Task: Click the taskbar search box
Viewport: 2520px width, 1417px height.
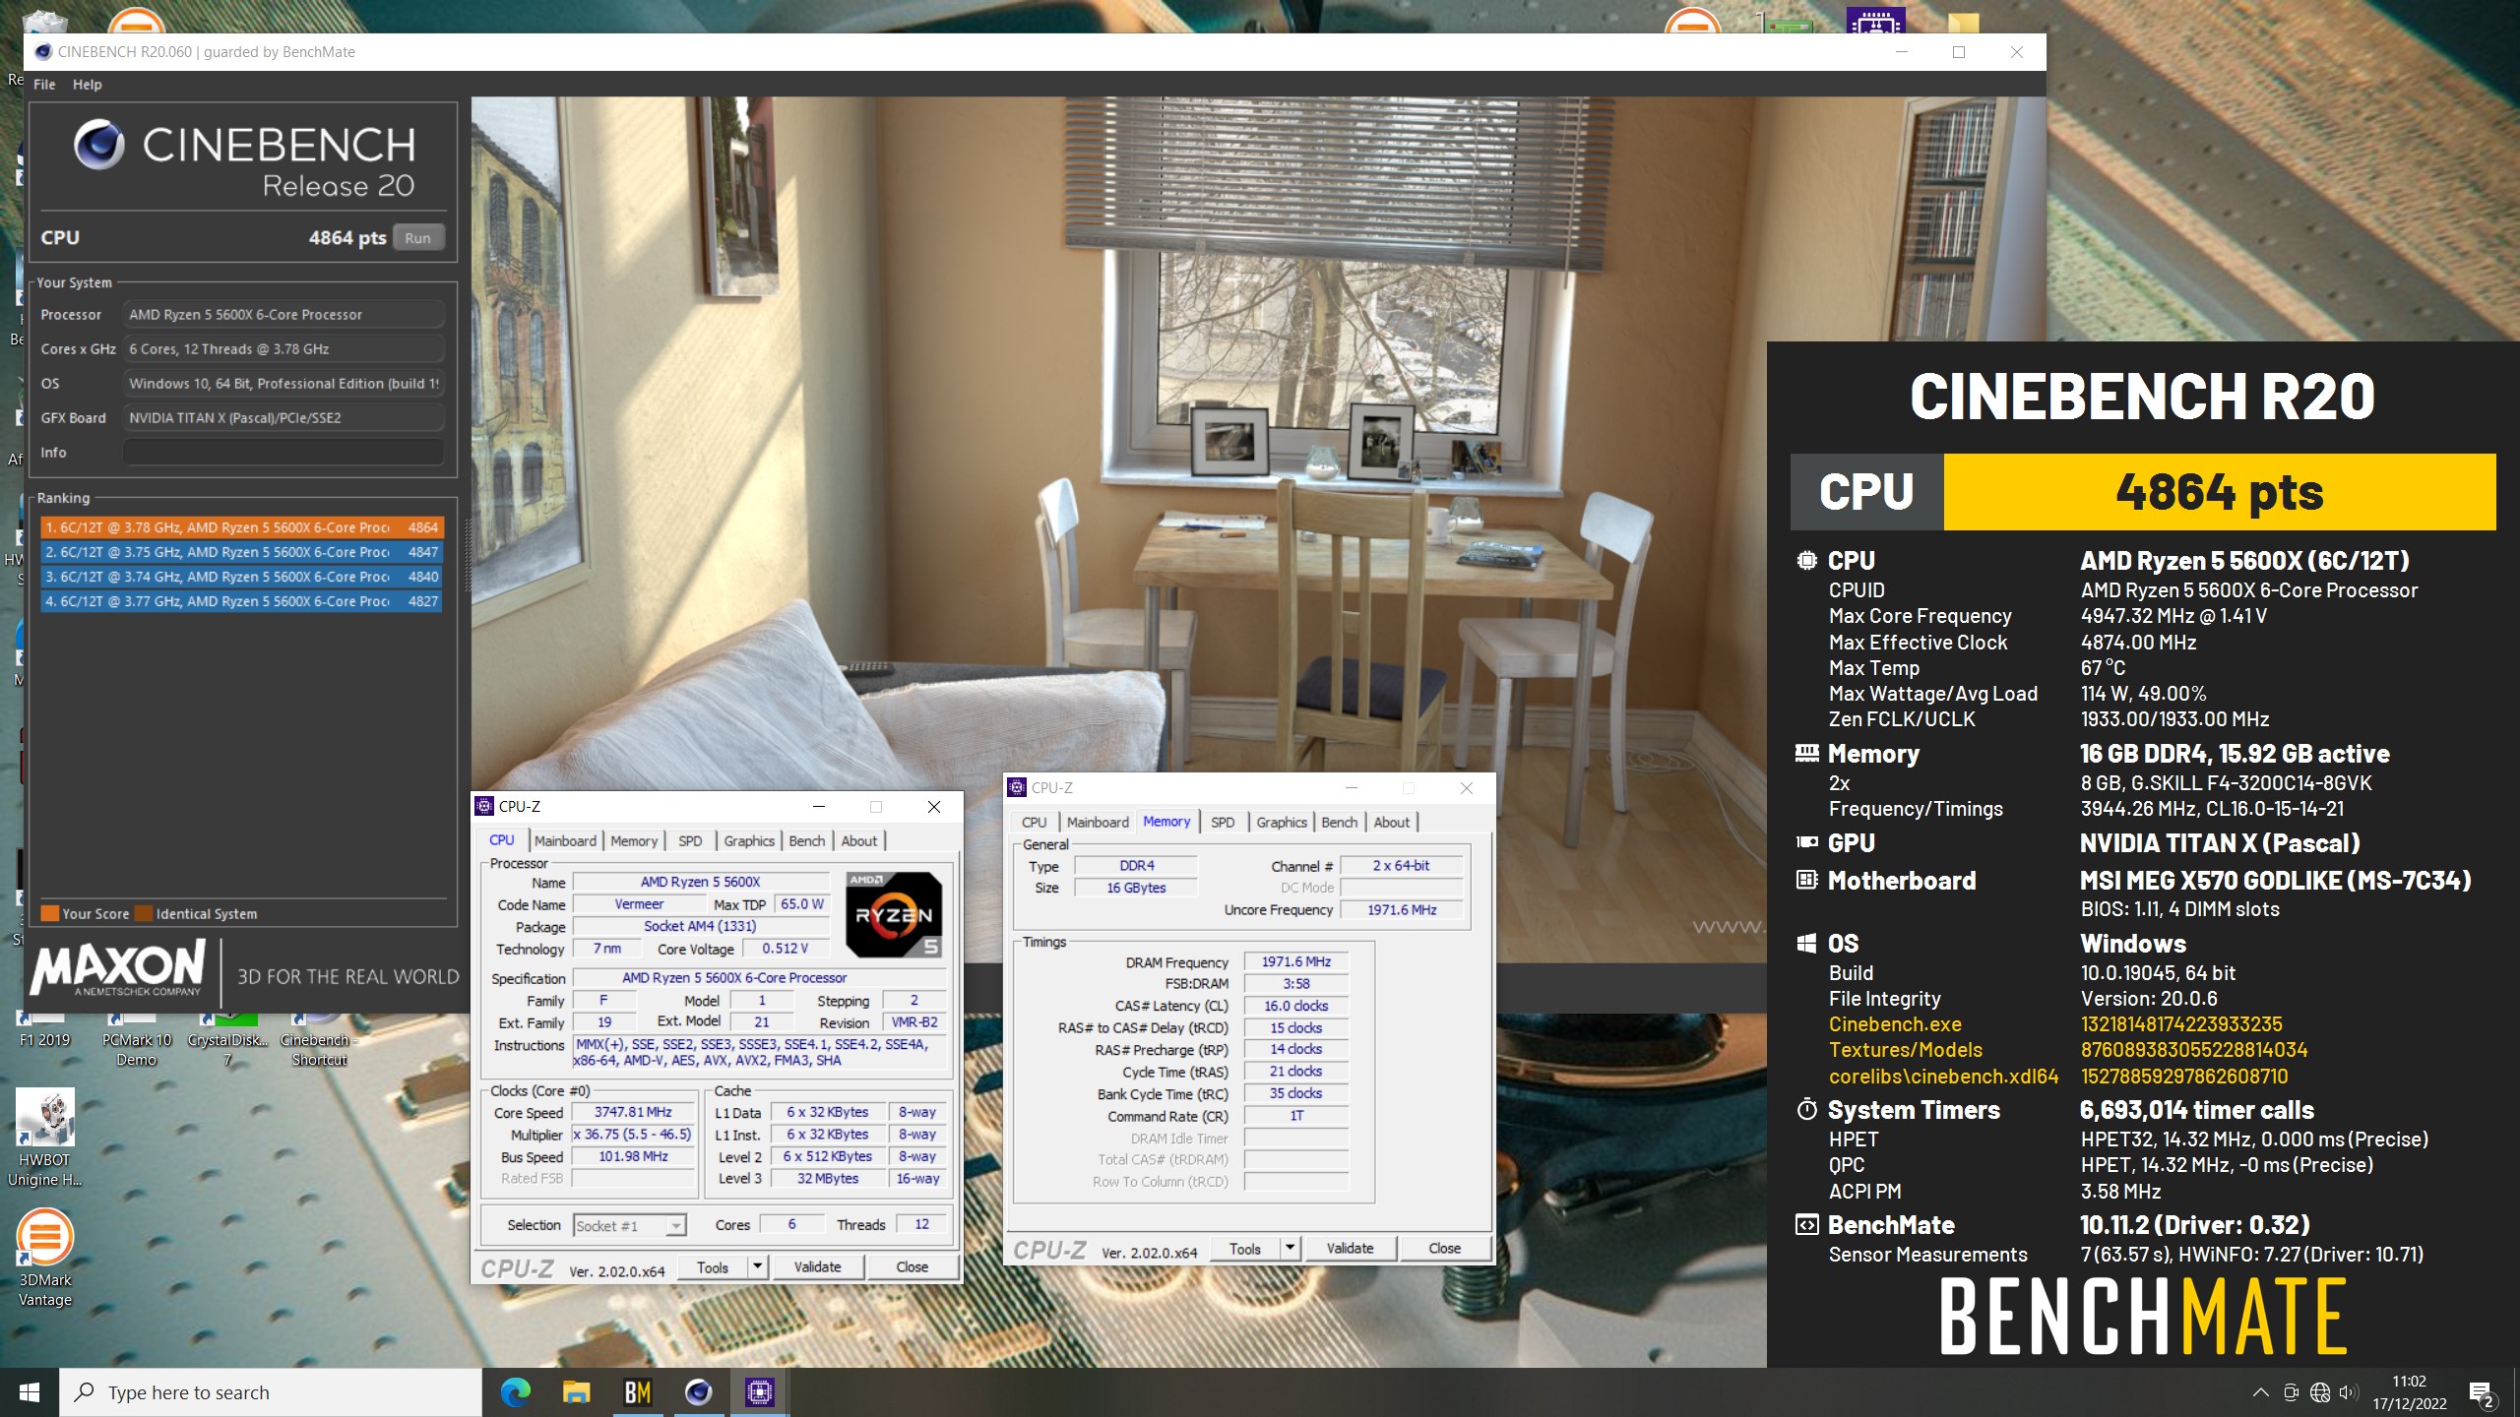Action: pos(271,1392)
